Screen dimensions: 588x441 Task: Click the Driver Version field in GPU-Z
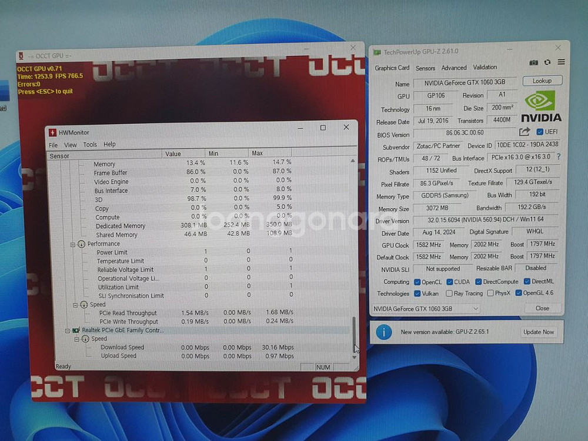485,219
